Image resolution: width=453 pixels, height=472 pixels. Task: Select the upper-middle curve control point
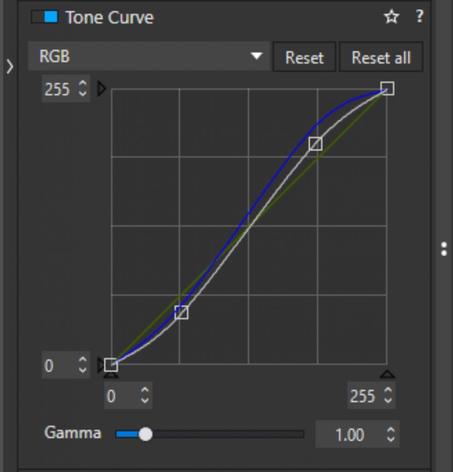(316, 144)
